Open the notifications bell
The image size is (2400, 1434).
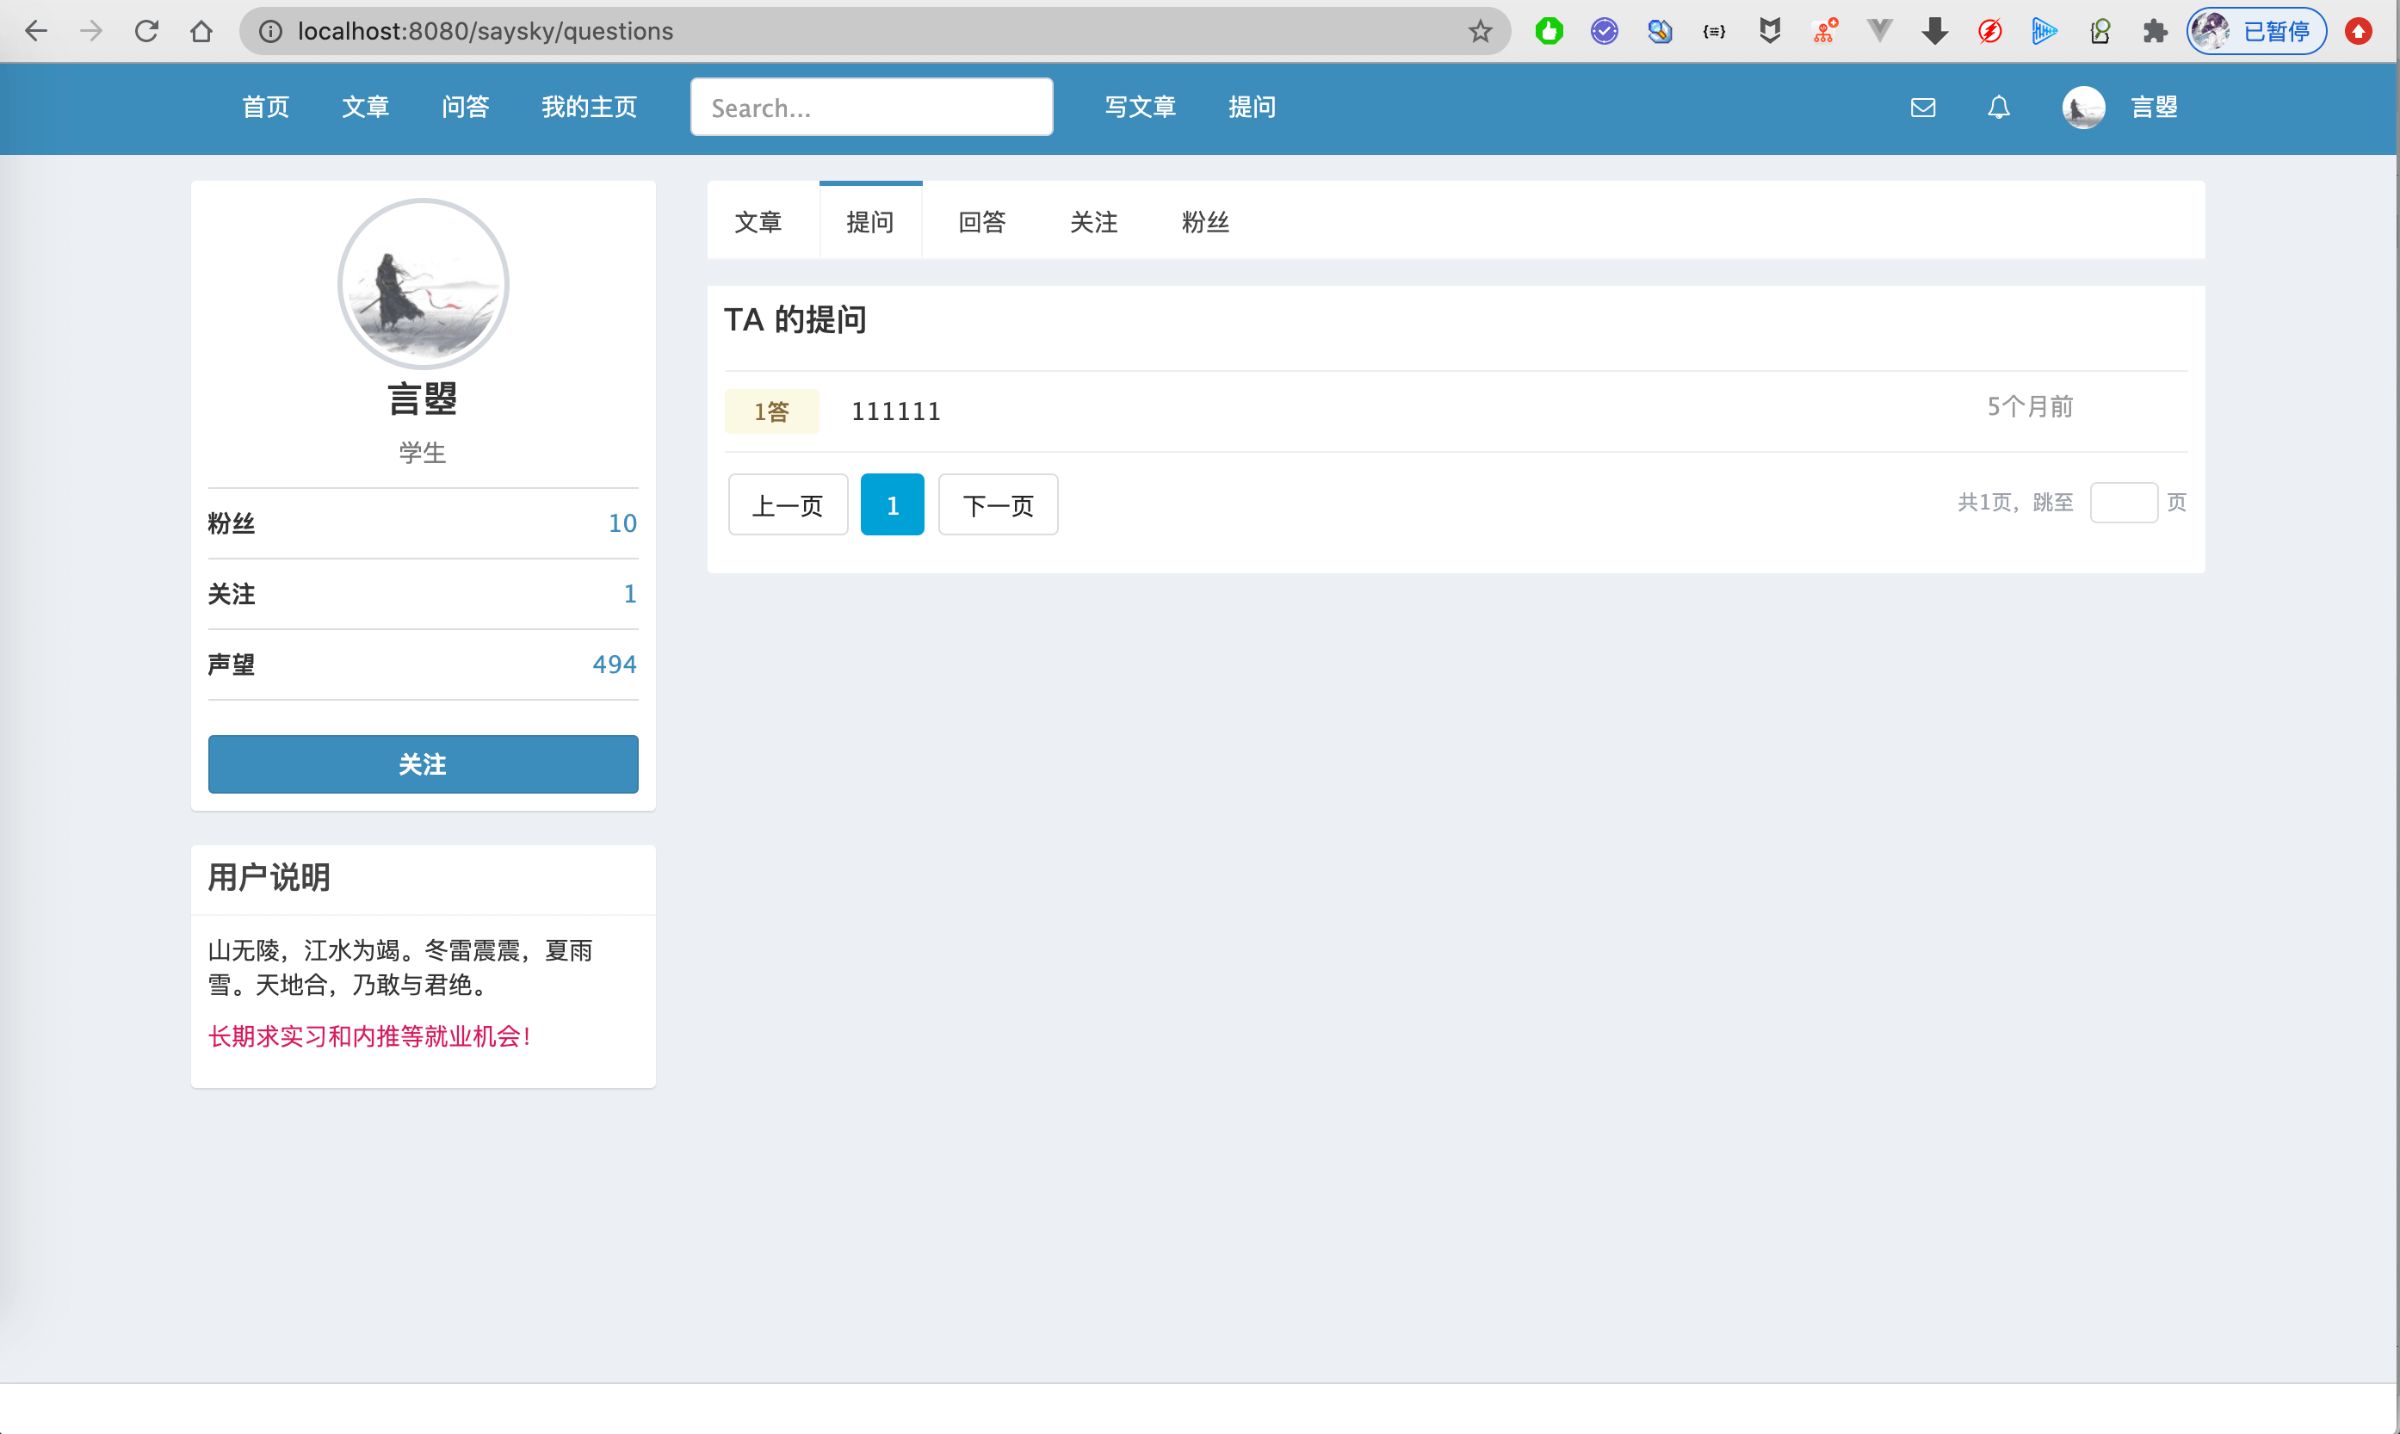pos(1998,108)
